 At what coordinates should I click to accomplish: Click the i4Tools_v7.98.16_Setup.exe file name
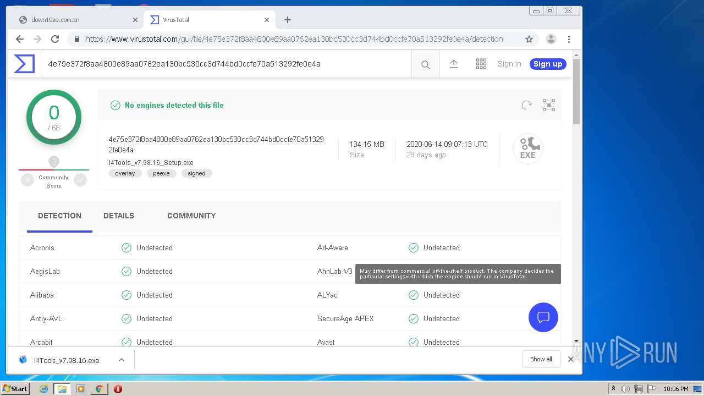click(151, 162)
